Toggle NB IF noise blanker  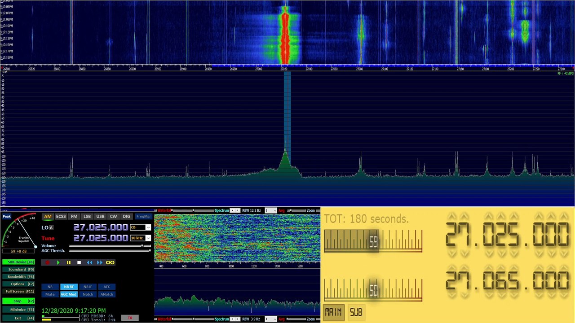(x=88, y=287)
